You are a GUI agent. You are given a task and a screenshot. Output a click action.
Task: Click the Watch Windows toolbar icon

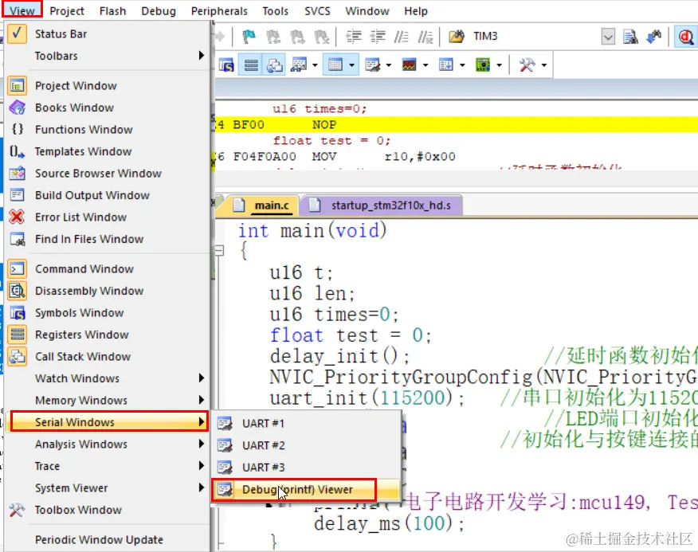tap(299, 65)
